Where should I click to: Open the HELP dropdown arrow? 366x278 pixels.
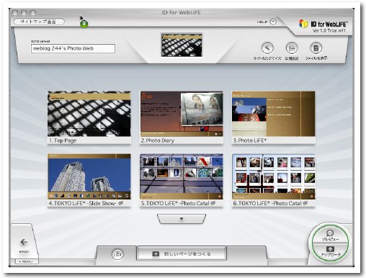pos(273,22)
